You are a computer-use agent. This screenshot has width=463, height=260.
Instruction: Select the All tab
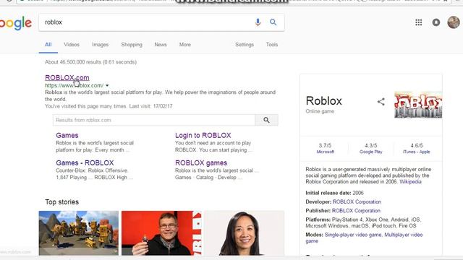48,45
